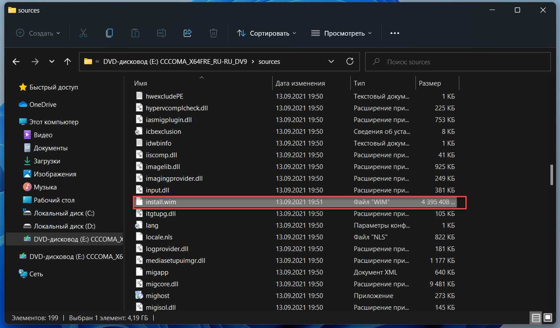This screenshot has height=328, width=560.
Task: Select Локальный диск (C:) in sidebar
Action: tap(64, 213)
